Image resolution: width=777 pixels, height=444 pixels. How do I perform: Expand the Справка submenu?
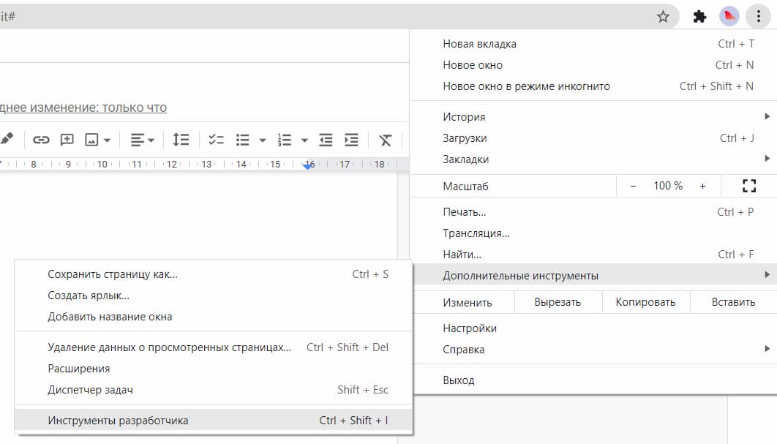coord(593,350)
